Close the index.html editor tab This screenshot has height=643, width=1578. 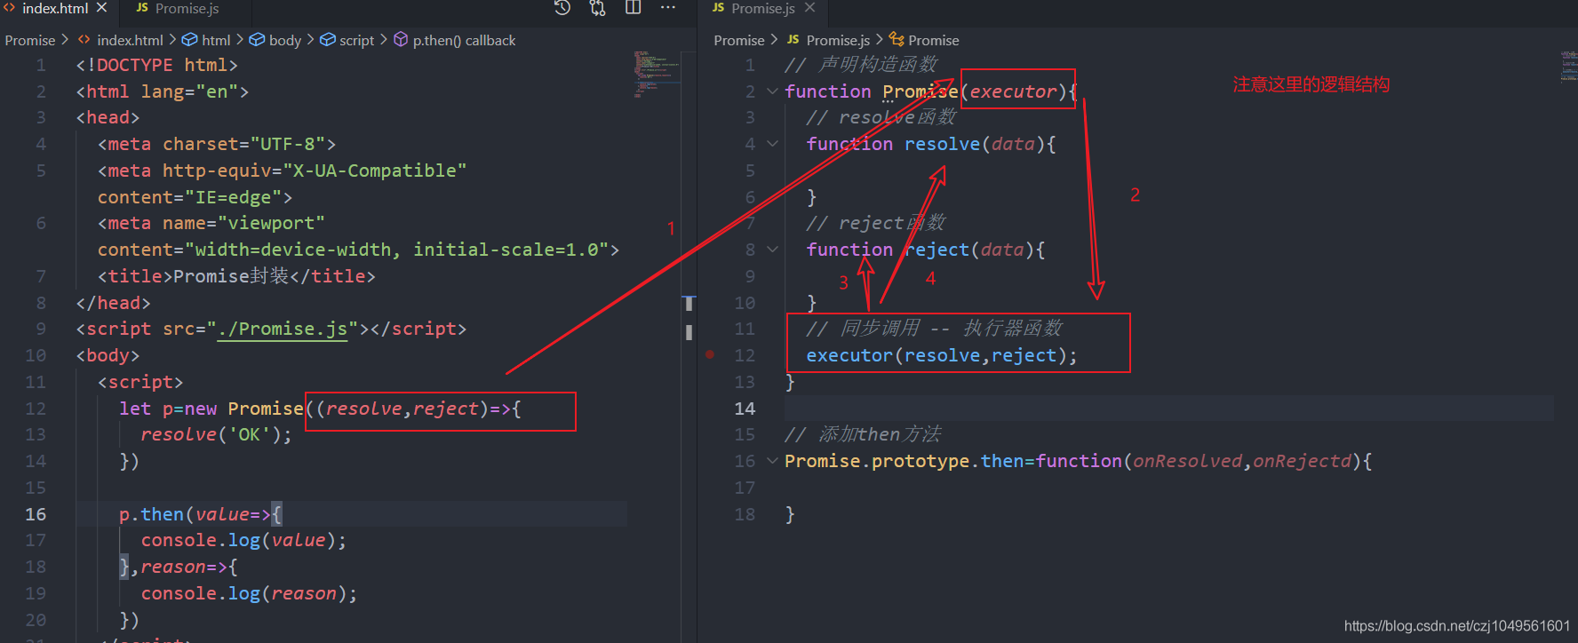[x=101, y=8]
